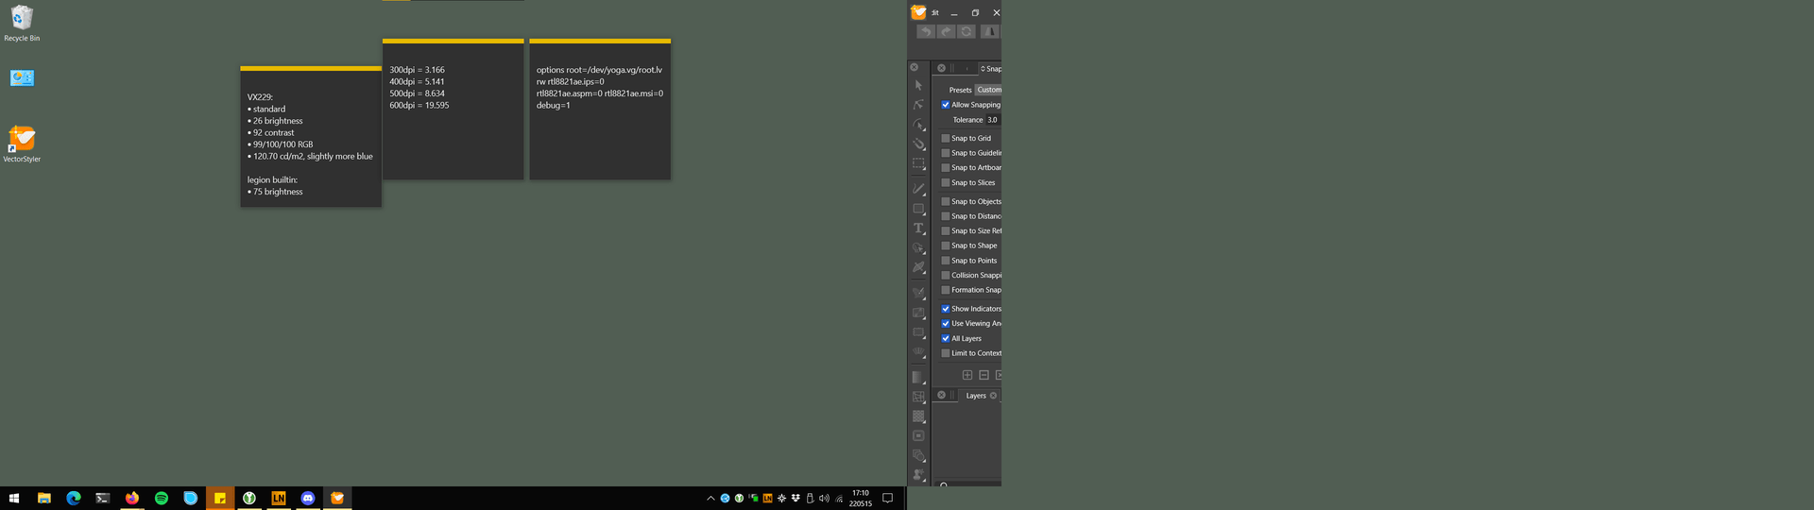Open Spotify from the taskbar

coord(162,498)
